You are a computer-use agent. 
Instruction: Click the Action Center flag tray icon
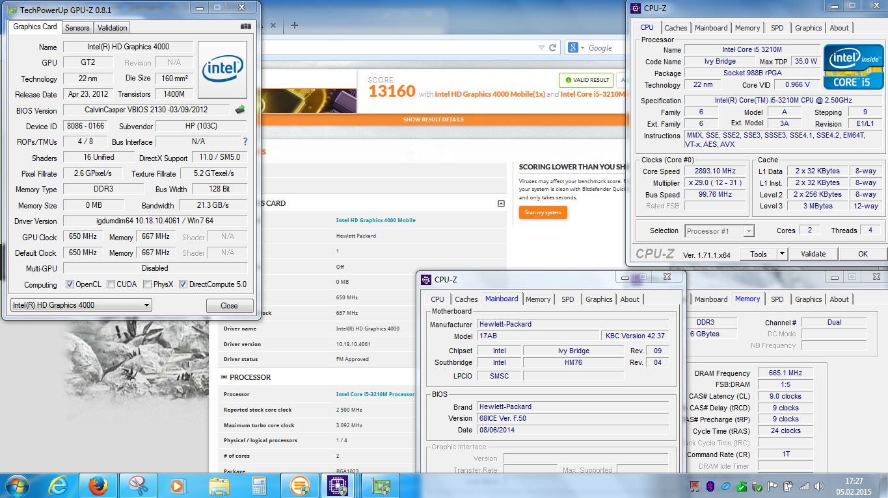[774, 486]
